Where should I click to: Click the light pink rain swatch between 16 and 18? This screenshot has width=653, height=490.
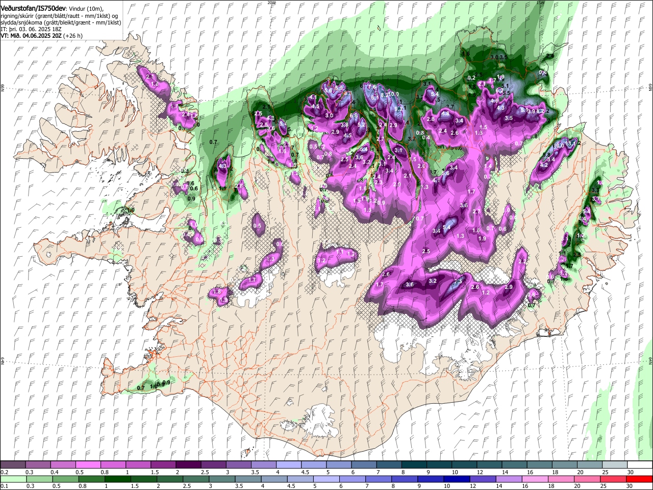[536, 479]
